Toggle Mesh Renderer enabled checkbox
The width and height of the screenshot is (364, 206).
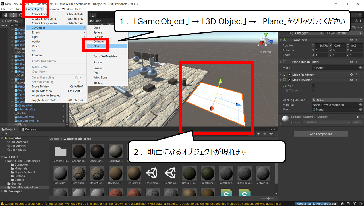pyautogui.click(x=289, y=75)
